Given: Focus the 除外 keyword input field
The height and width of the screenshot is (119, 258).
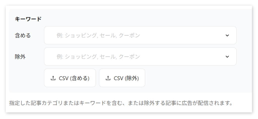Looking at the screenshot, I should click(140, 56).
